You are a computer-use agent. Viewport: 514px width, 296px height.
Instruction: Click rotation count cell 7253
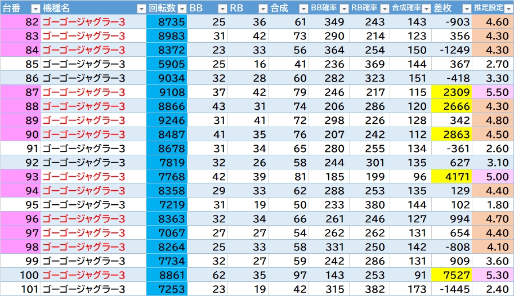click(167, 289)
